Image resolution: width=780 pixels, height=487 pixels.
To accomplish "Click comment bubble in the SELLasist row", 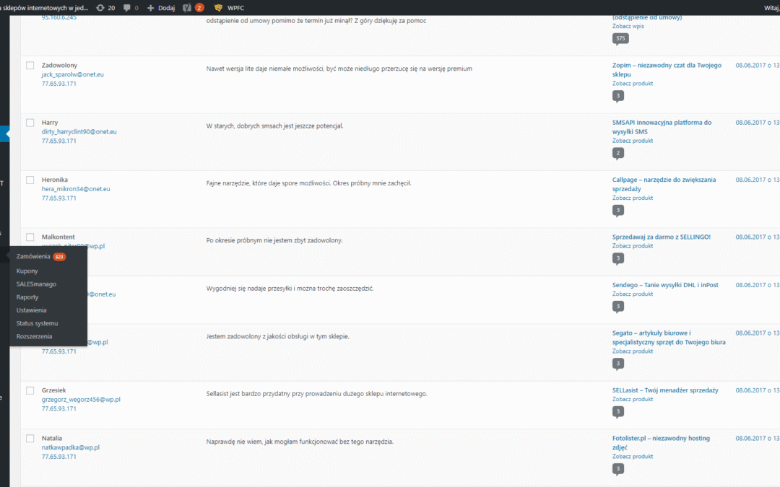I will (x=617, y=412).
